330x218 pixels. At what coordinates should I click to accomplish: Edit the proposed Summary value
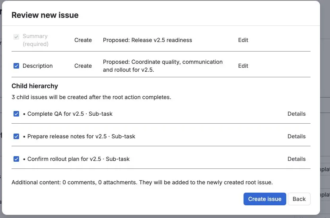coord(243,40)
